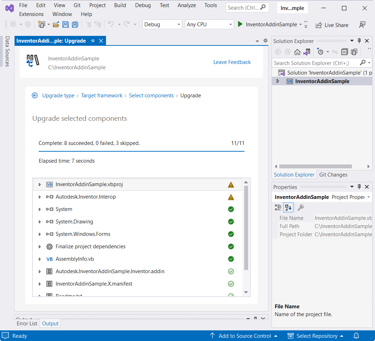The width and height of the screenshot is (375, 341).
Task: Pin the Upgrade document tab
Action: [93, 41]
